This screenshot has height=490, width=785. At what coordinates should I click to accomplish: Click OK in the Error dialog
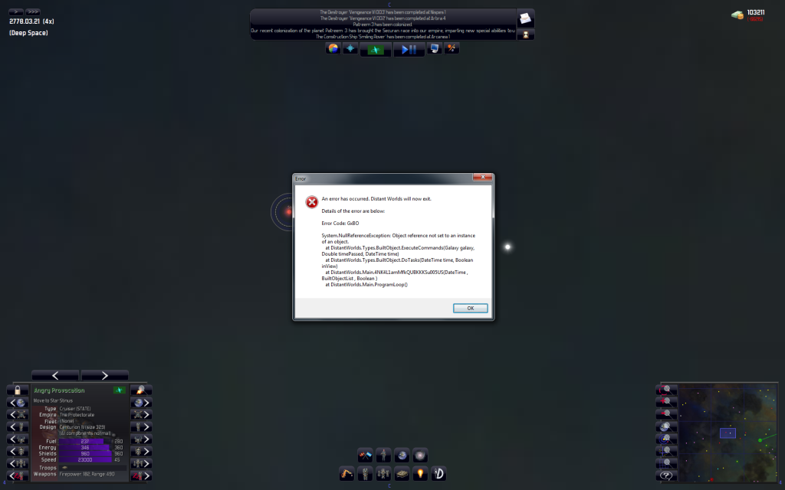pyautogui.click(x=470, y=308)
